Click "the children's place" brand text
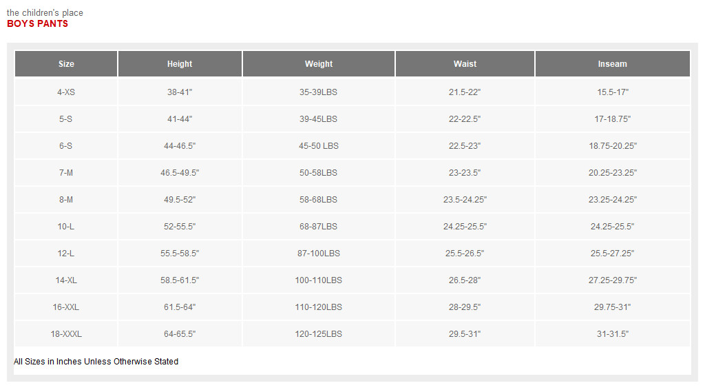Viewport: 705px width, 392px height. click(45, 13)
